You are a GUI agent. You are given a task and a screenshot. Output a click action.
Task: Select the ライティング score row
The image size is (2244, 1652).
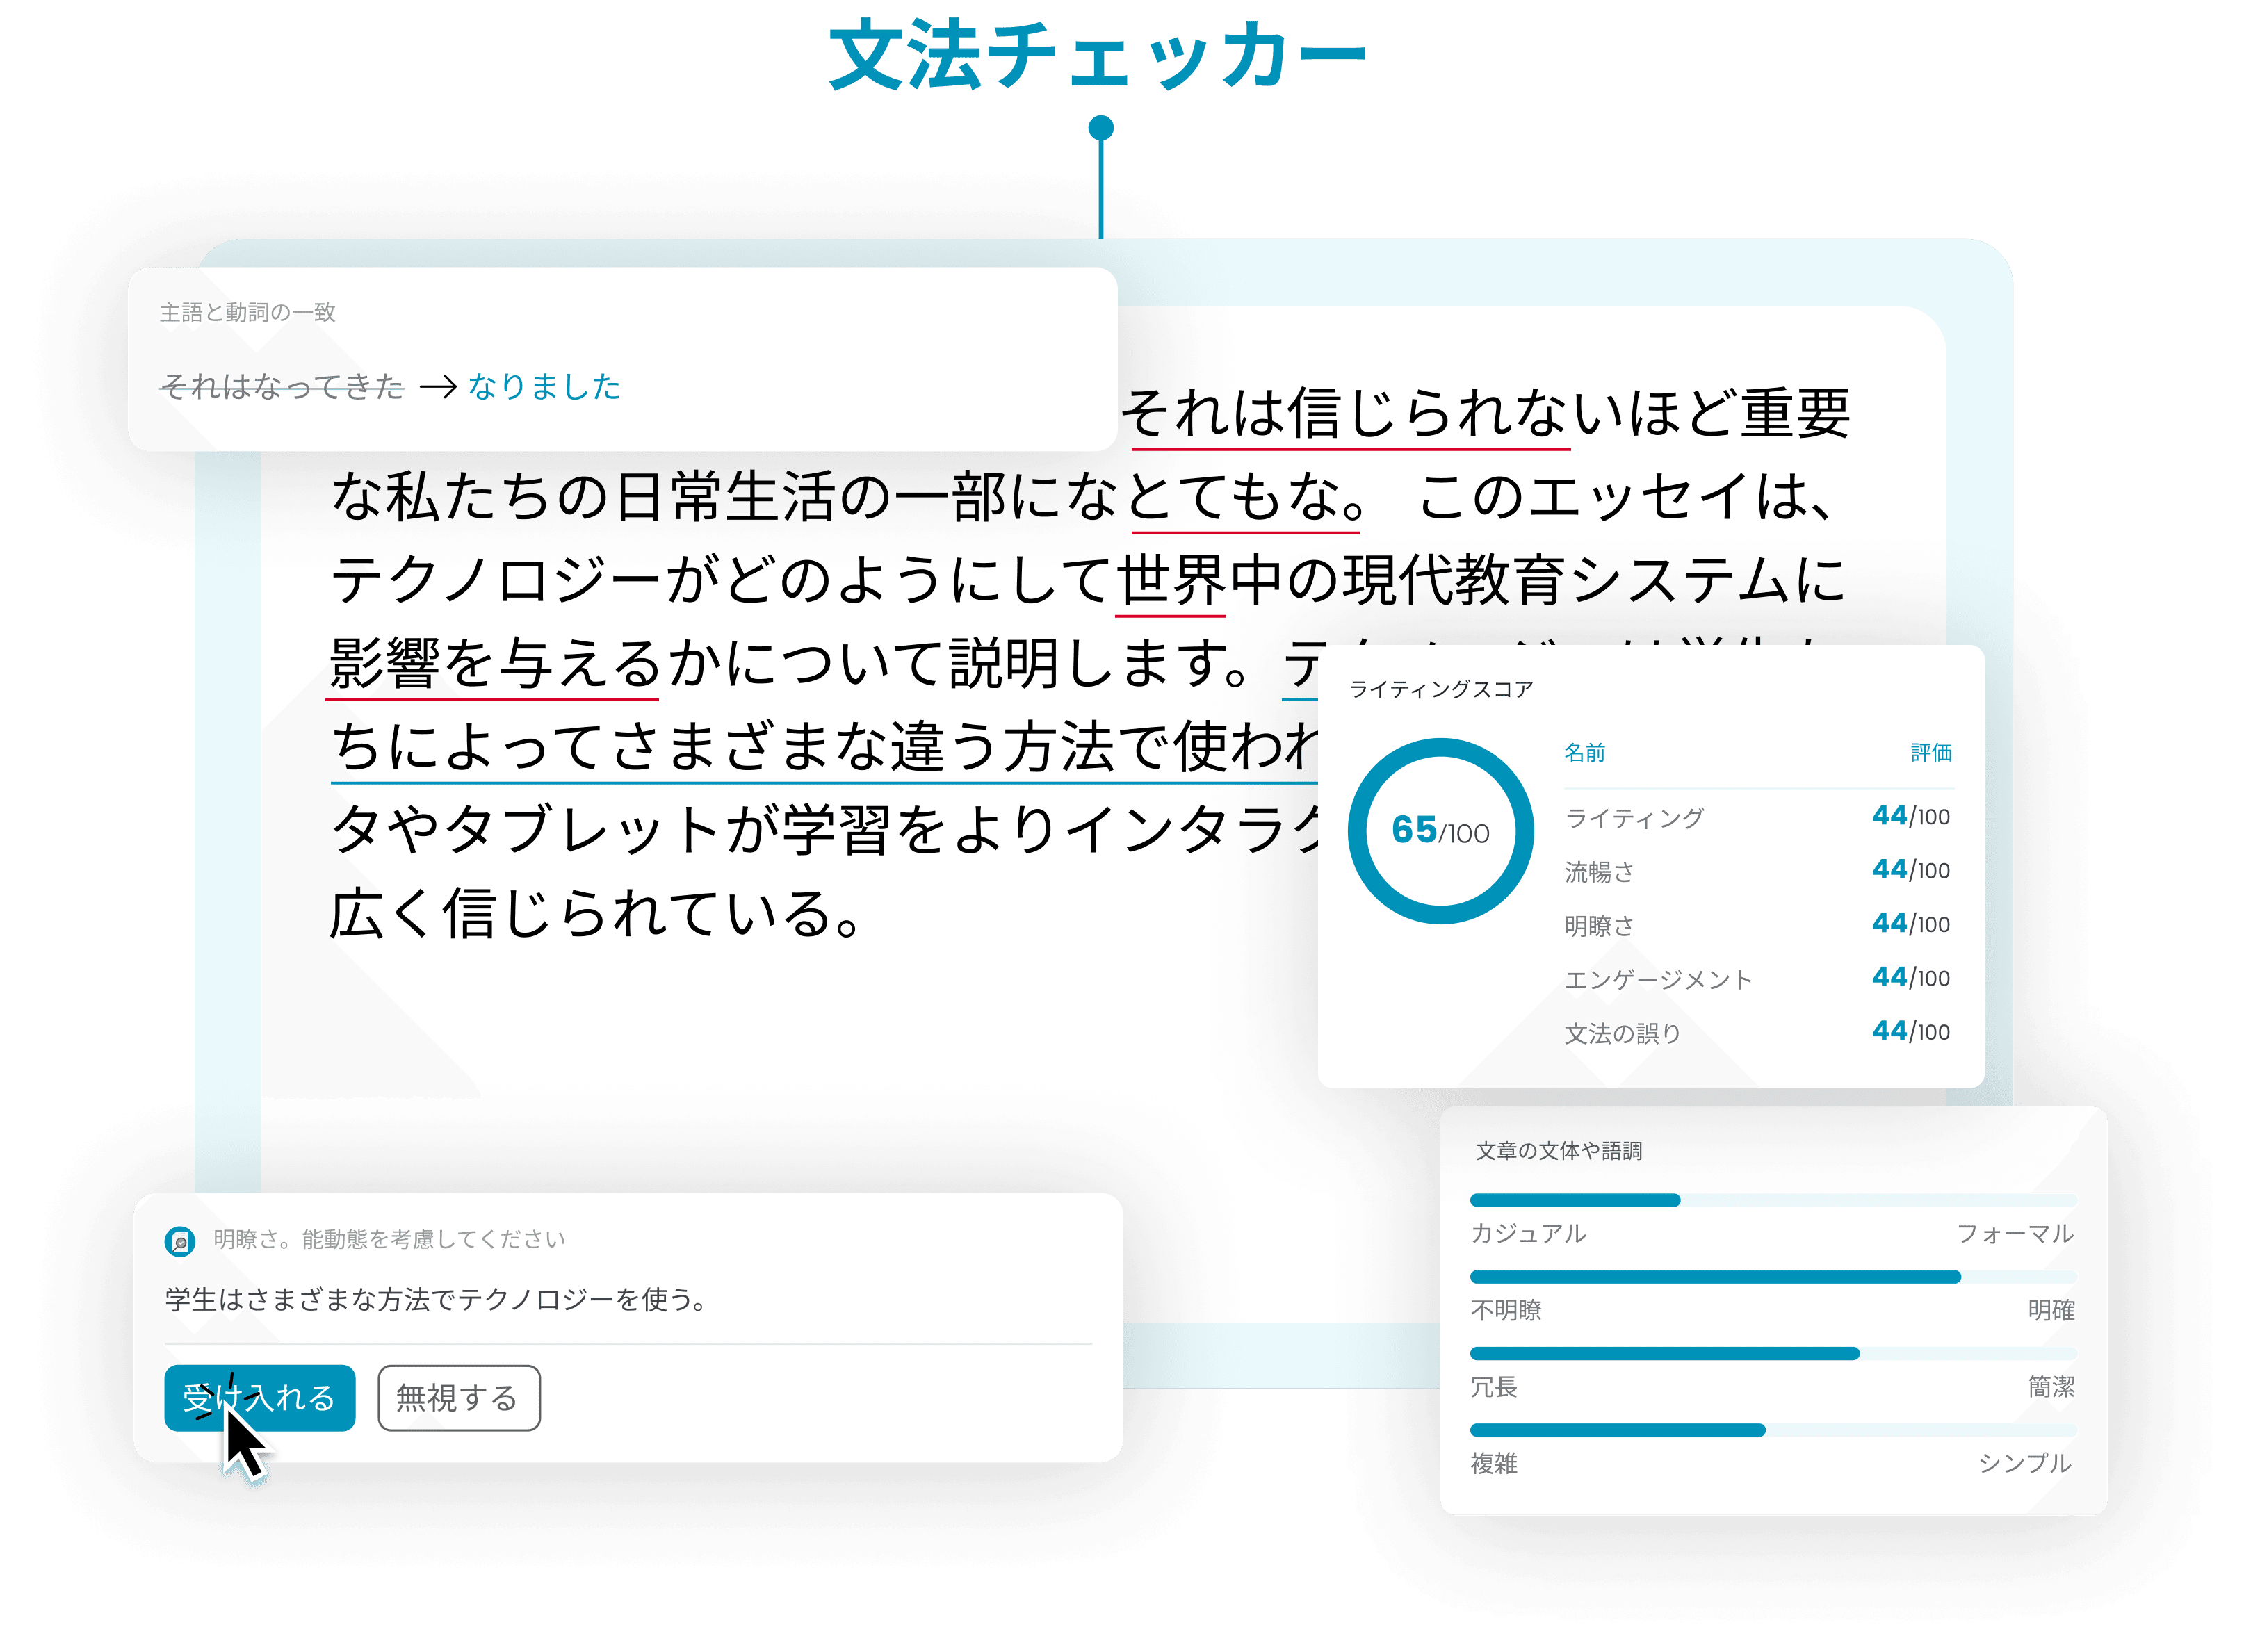click(x=1758, y=817)
